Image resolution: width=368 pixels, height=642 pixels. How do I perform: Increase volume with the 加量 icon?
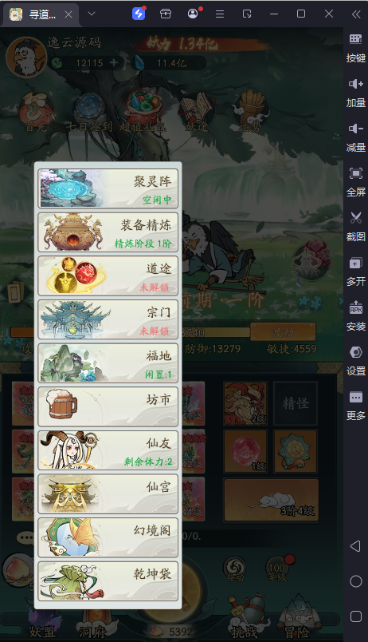(x=356, y=93)
